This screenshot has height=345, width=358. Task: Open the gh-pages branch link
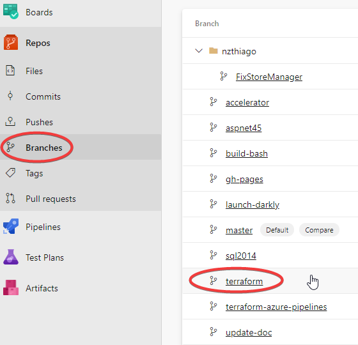click(x=244, y=179)
